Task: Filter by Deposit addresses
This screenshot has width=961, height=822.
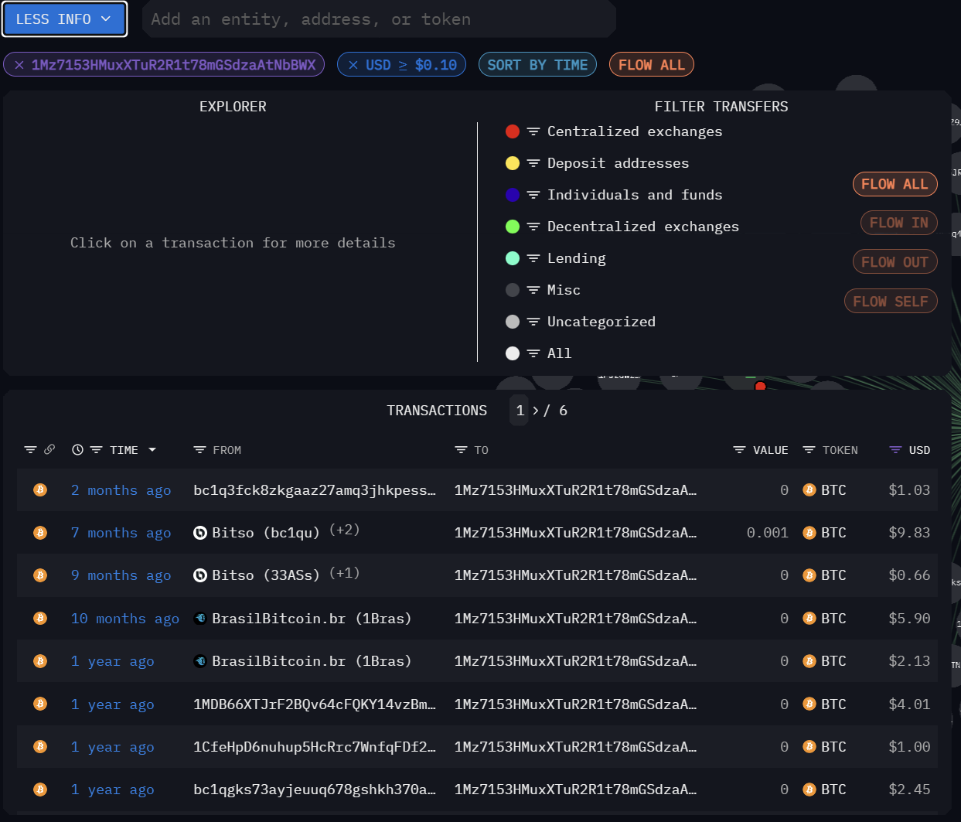Action: pyautogui.click(x=533, y=163)
